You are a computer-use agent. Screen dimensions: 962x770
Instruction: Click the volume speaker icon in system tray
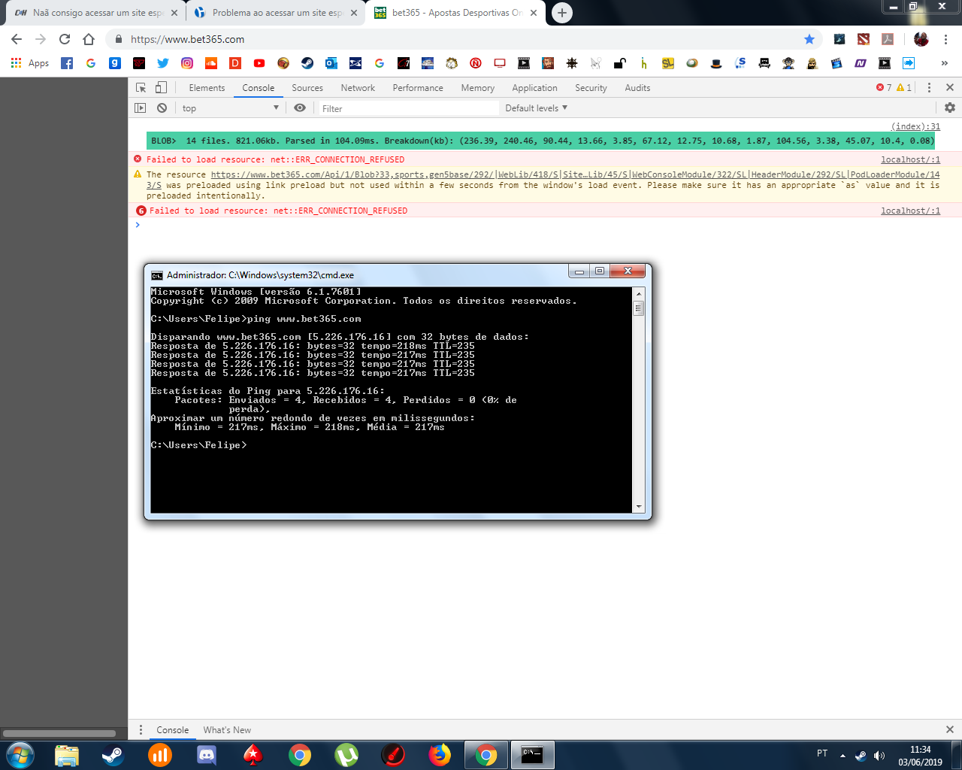879,756
